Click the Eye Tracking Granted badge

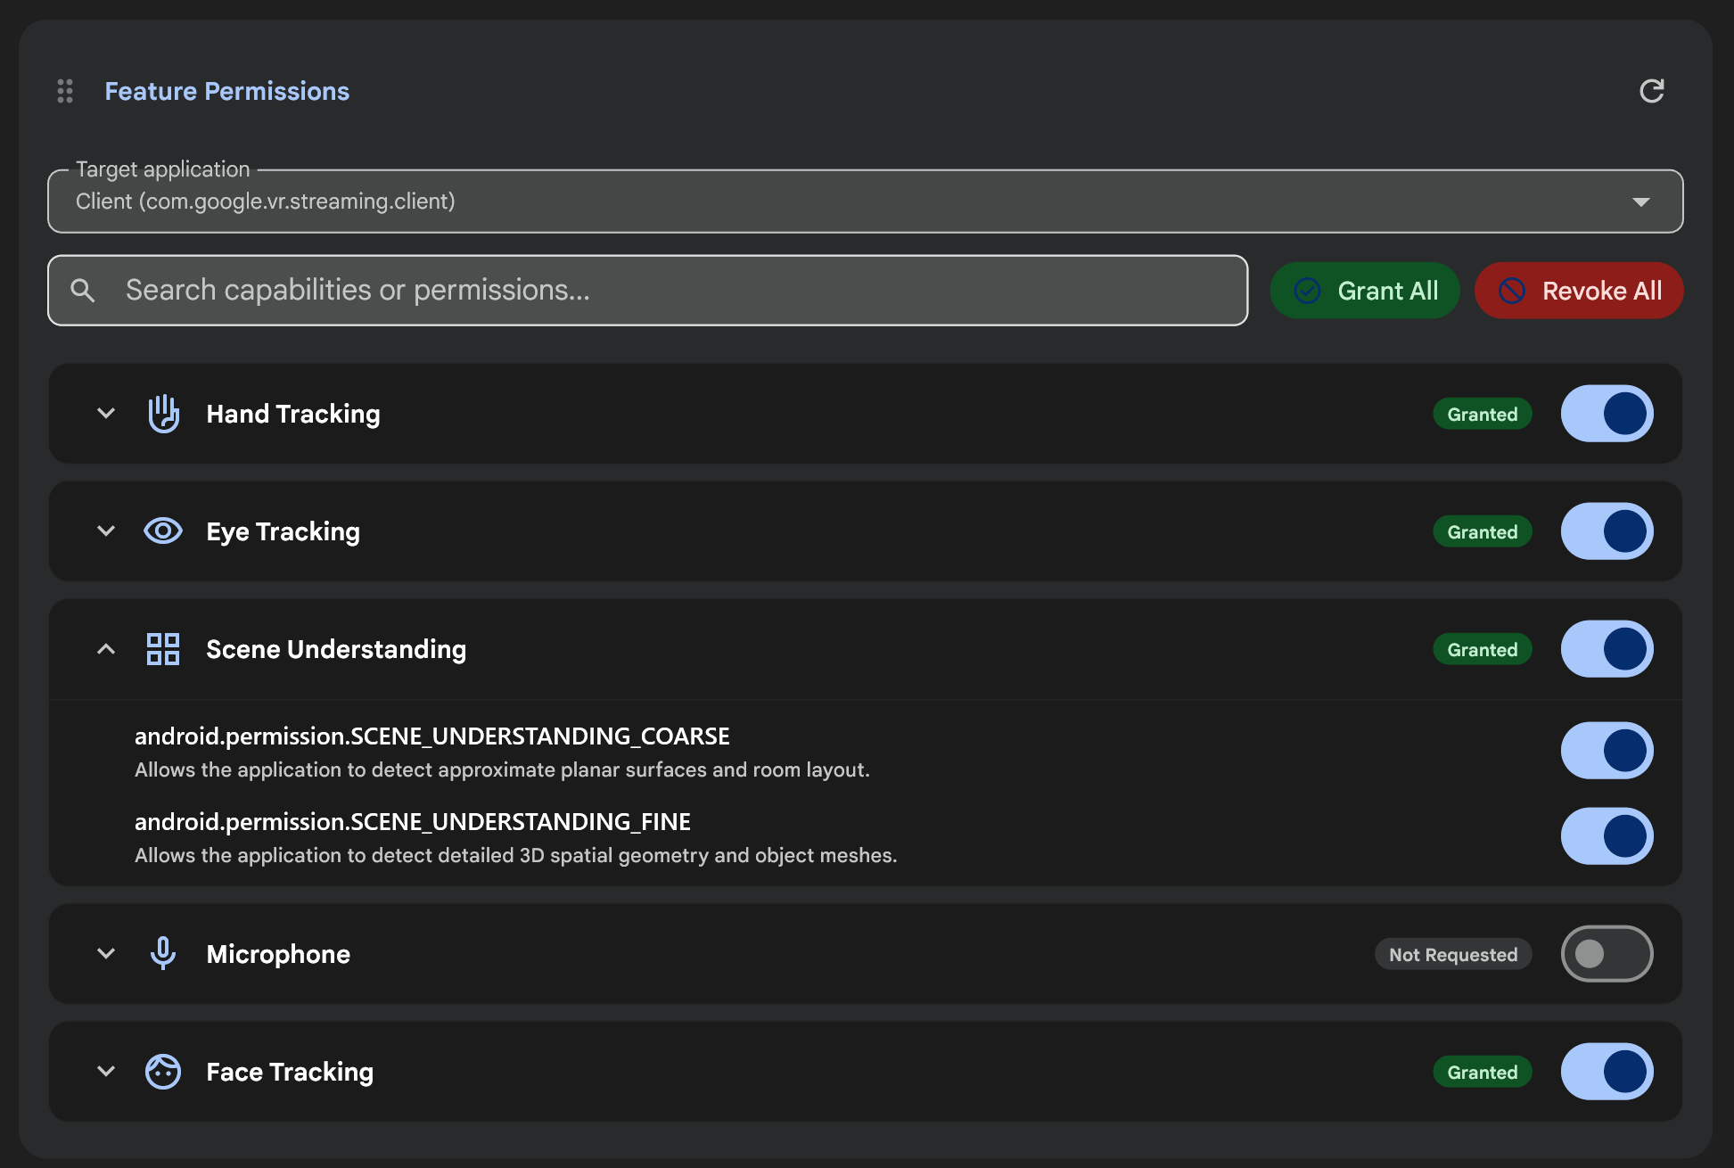point(1482,532)
